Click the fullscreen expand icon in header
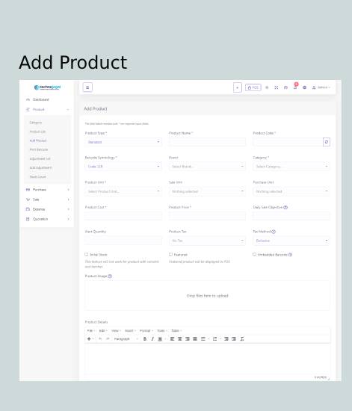Image resolution: width=352 pixels, height=411 pixels. point(277,87)
